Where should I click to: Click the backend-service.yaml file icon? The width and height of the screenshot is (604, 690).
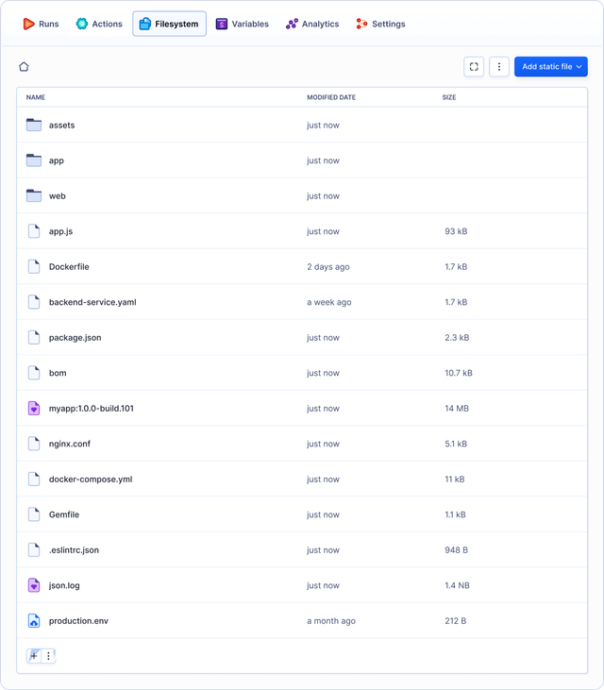click(34, 302)
